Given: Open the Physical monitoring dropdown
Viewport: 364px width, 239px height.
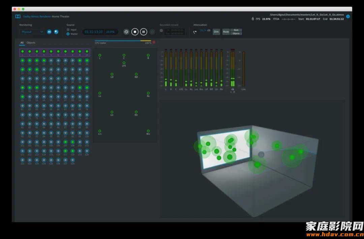Looking at the screenshot, I should point(32,32).
